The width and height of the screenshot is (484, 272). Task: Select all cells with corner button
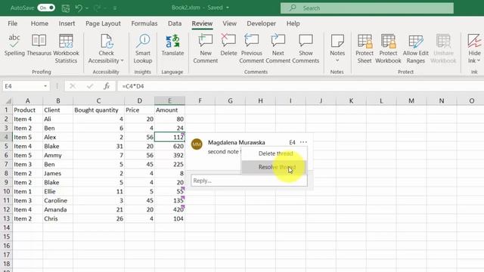coord(8,100)
